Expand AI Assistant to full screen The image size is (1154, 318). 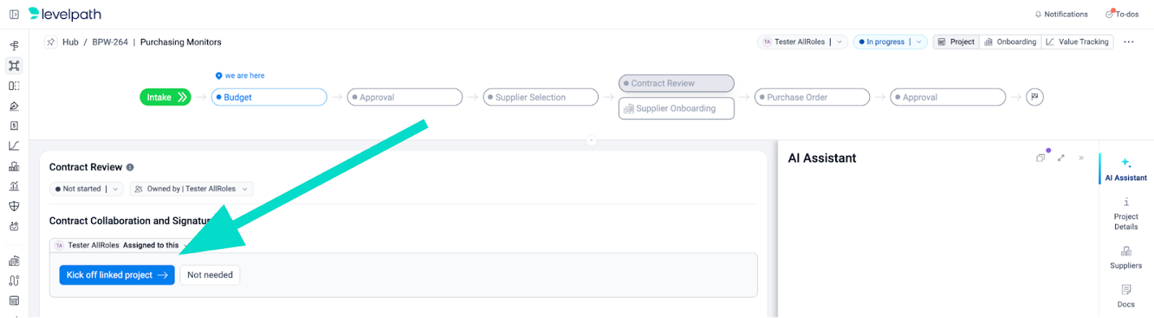click(x=1061, y=158)
